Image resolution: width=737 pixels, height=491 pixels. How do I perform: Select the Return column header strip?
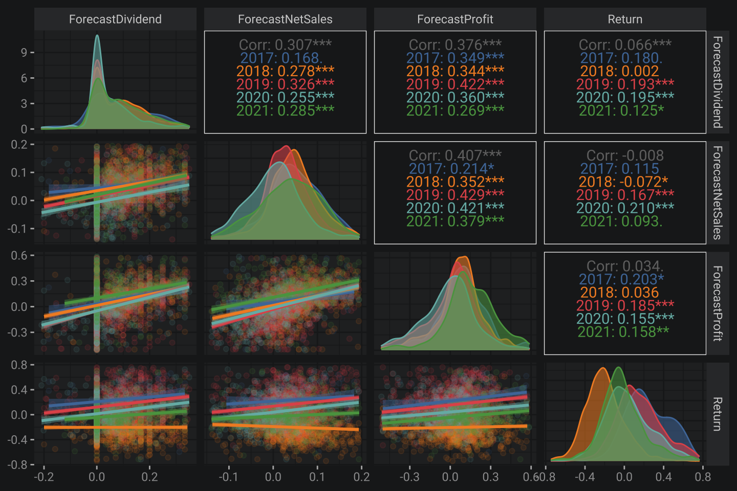[x=625, y=19]
